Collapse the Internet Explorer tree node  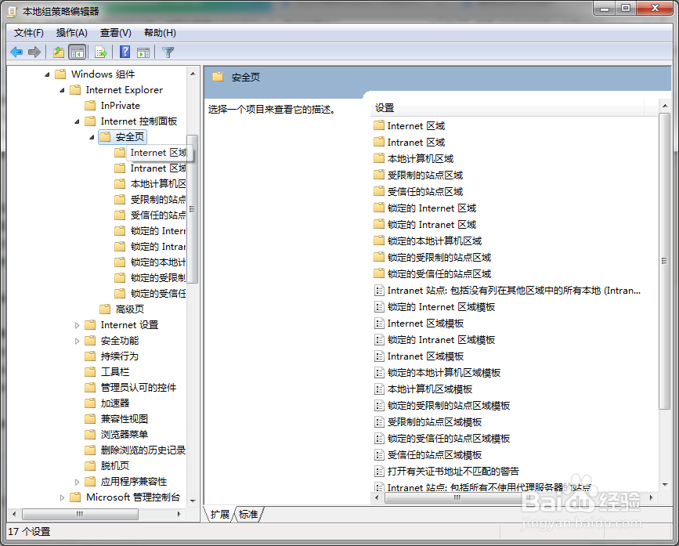(62, 90)
